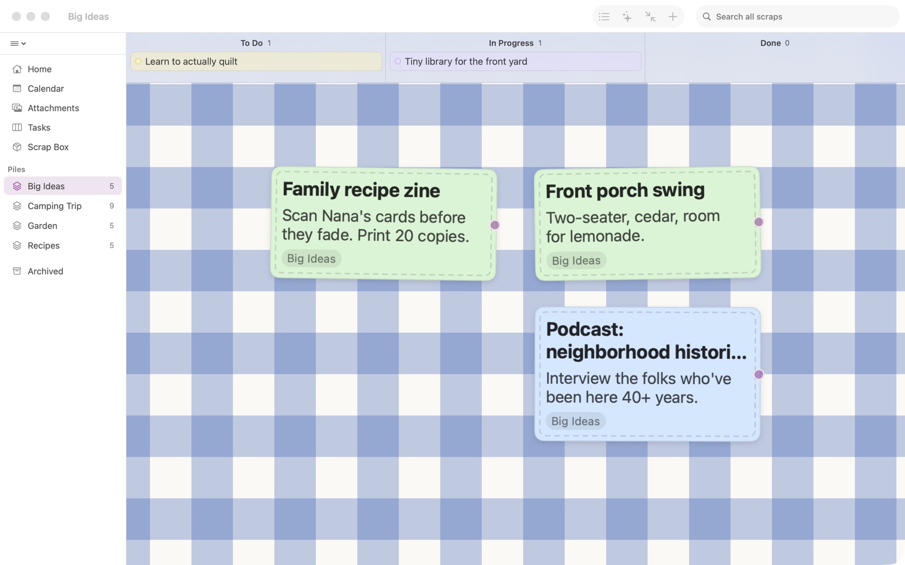
Task: Click the list view toolbar icon
Action: pos(604,17)
